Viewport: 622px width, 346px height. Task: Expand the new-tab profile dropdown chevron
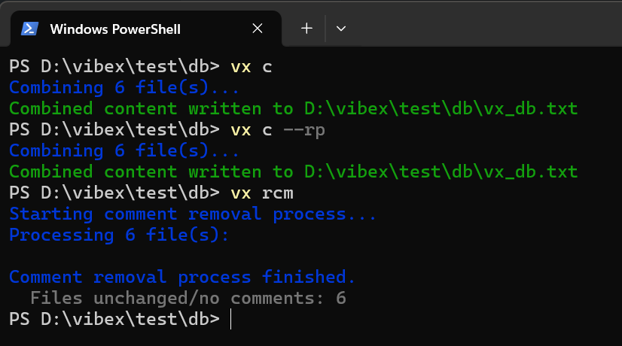pos(341,29)
